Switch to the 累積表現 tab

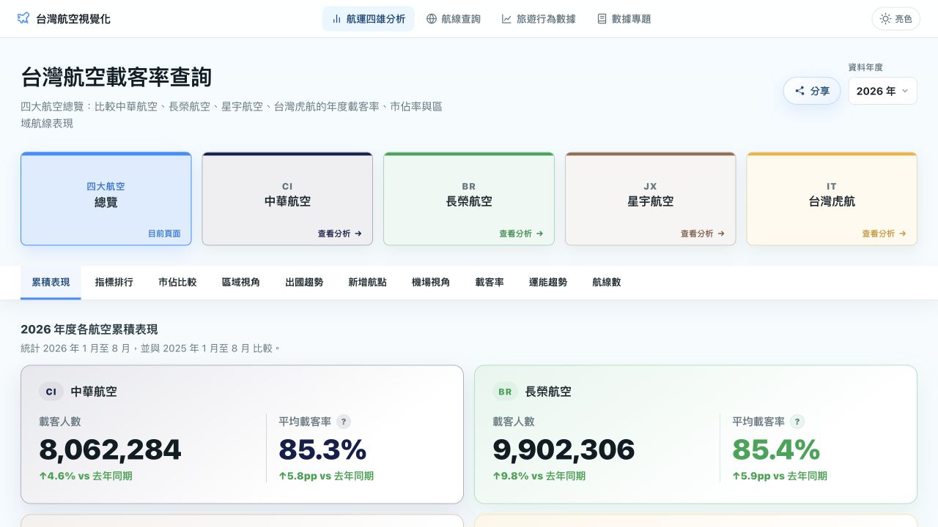tap(51, 282)
